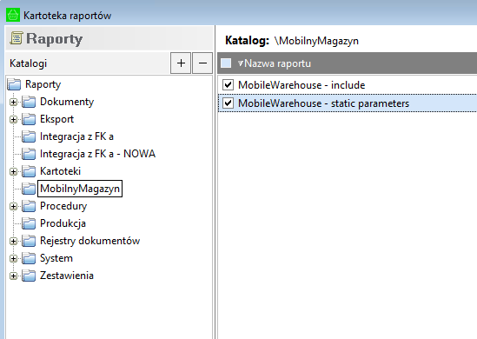Click the Raporty scroll icon in header
This screenshot has width=477, height=339.
17,38
